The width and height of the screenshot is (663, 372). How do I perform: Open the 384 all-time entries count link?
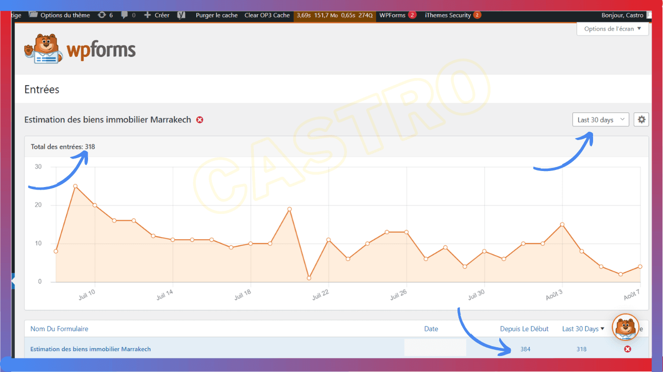pyautogui.click(x=525, y=349)
